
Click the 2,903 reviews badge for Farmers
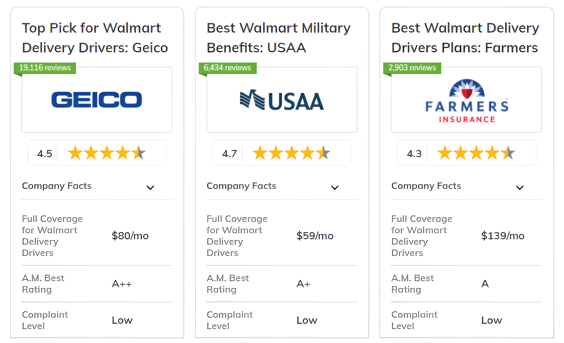point(412,68)
